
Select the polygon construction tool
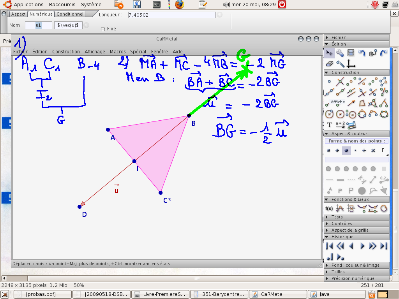tap(362, 103)
